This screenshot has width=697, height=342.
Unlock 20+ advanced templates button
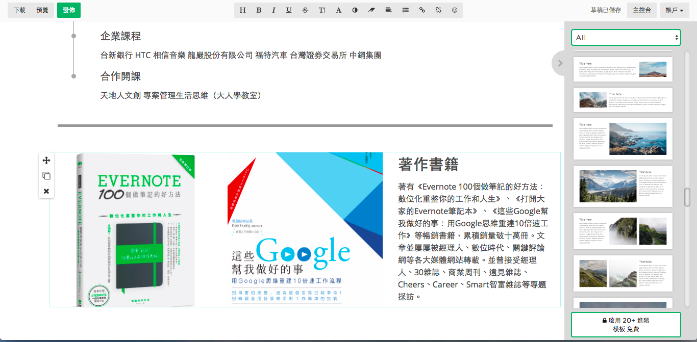[626, 325]
